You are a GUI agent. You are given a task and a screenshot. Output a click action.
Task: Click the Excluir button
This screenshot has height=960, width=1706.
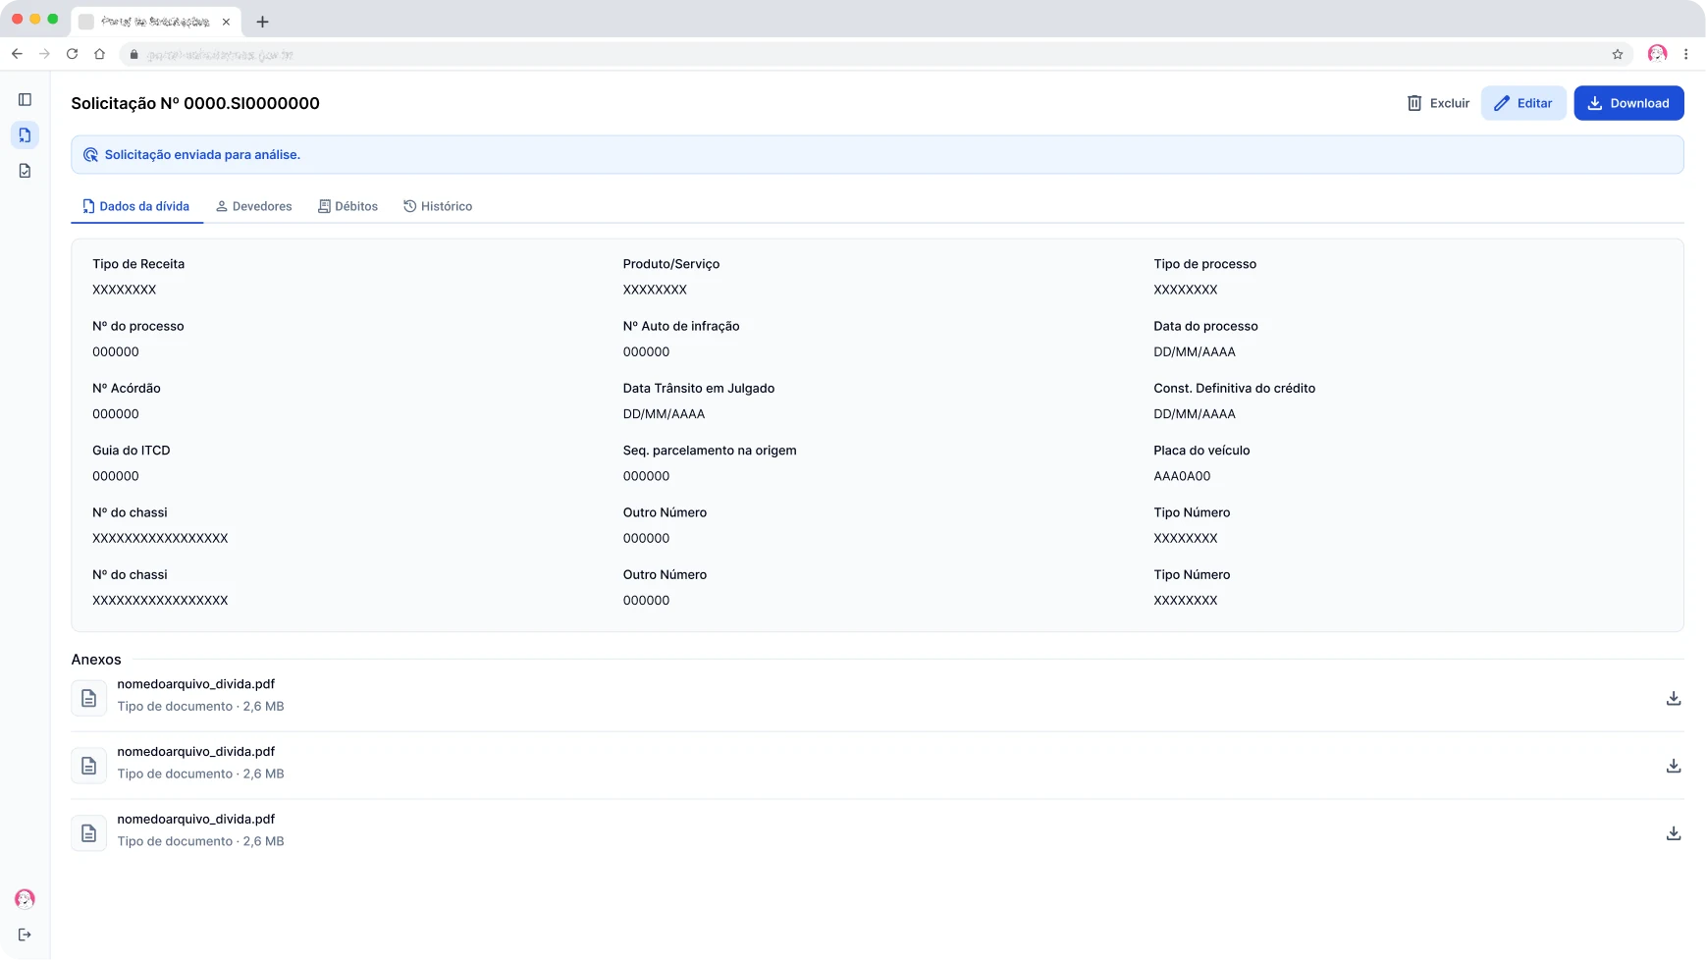pyautogui.click(x=1438, y=103)
